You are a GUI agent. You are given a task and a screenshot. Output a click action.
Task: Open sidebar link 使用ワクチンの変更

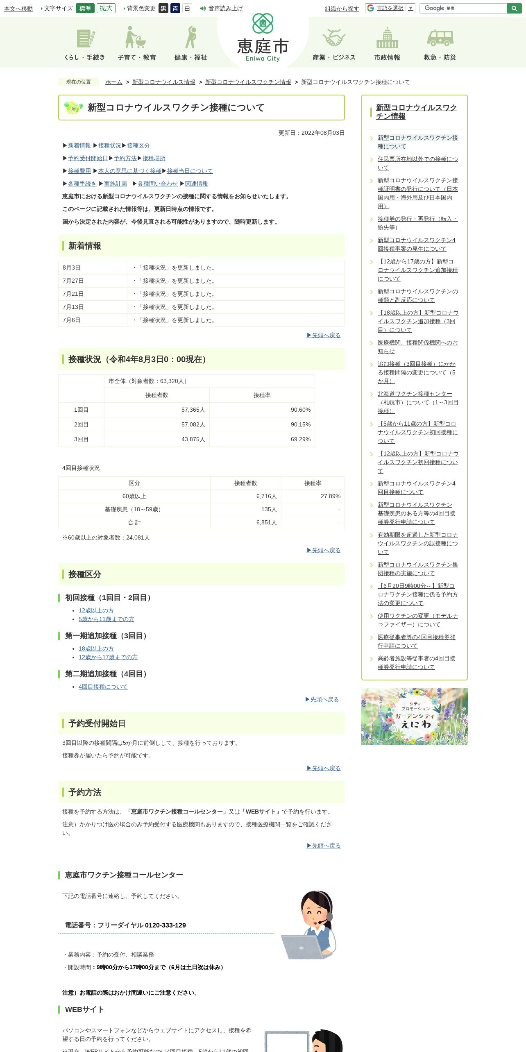point(418,620)
